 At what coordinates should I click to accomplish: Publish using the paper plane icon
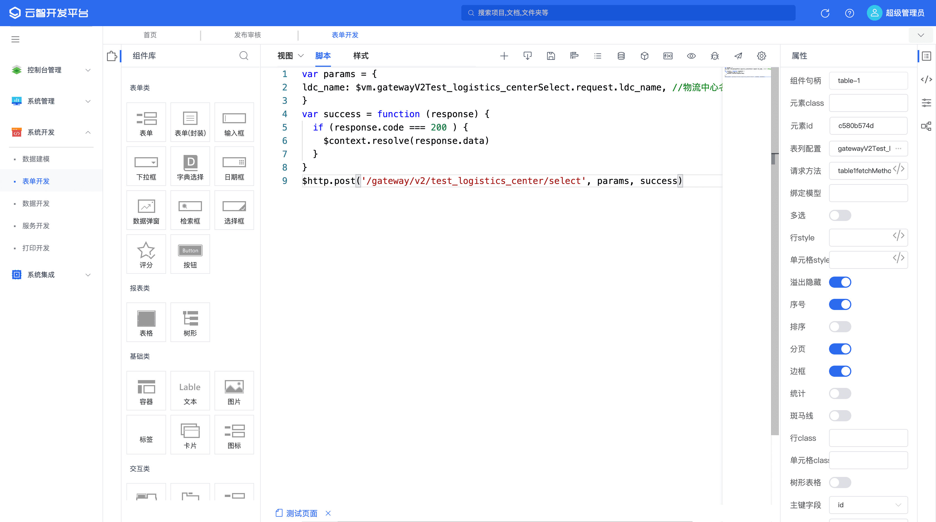738,56
